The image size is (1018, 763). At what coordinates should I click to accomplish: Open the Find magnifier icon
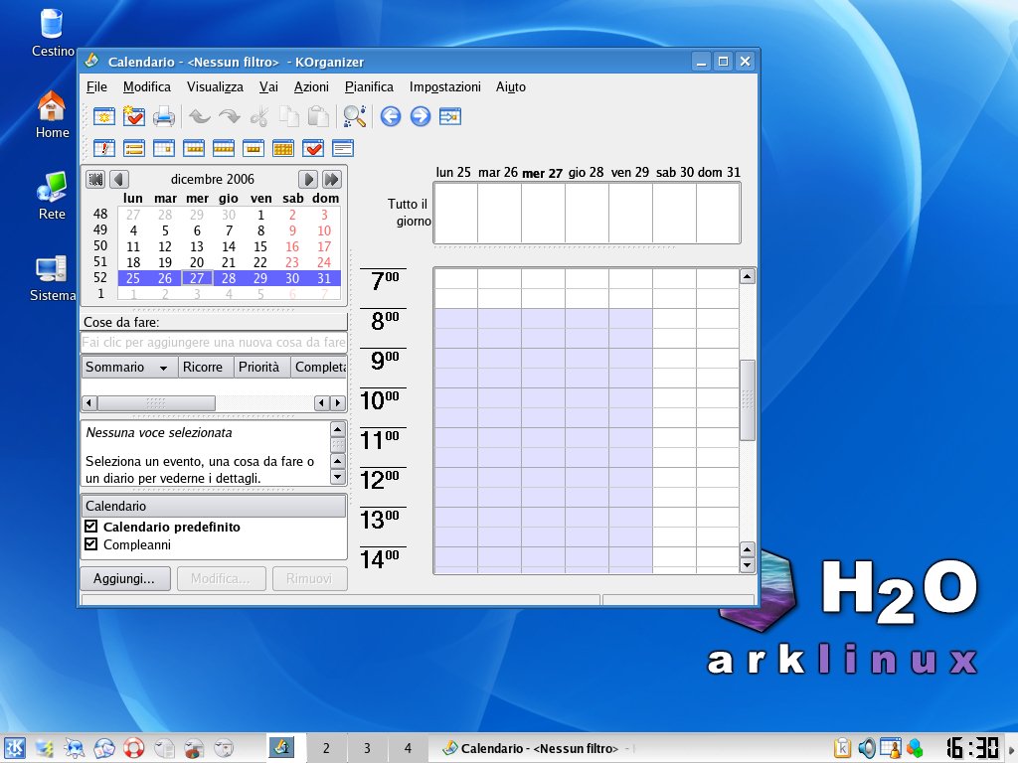coord(355,117)
